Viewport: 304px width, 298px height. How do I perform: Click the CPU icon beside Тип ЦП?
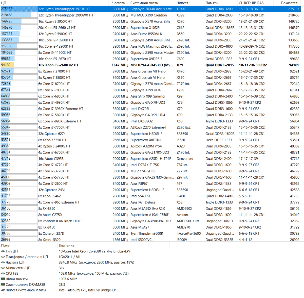click(3, 251)
